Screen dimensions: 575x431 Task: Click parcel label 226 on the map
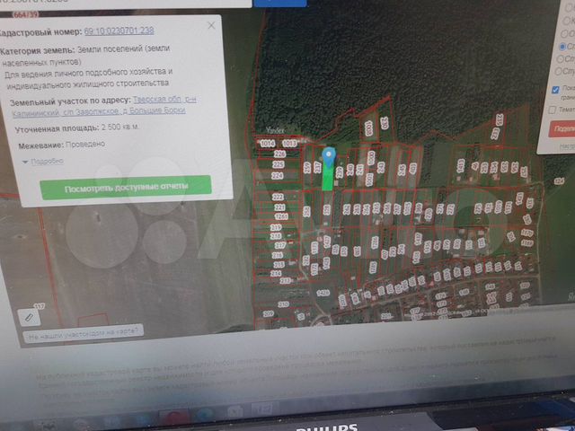coord(279,154)
